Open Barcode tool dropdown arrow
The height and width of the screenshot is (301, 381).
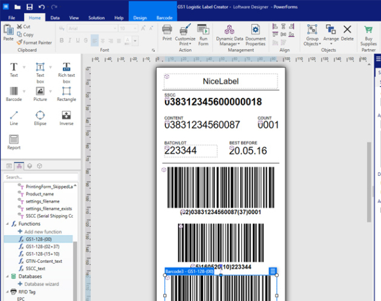24,91
